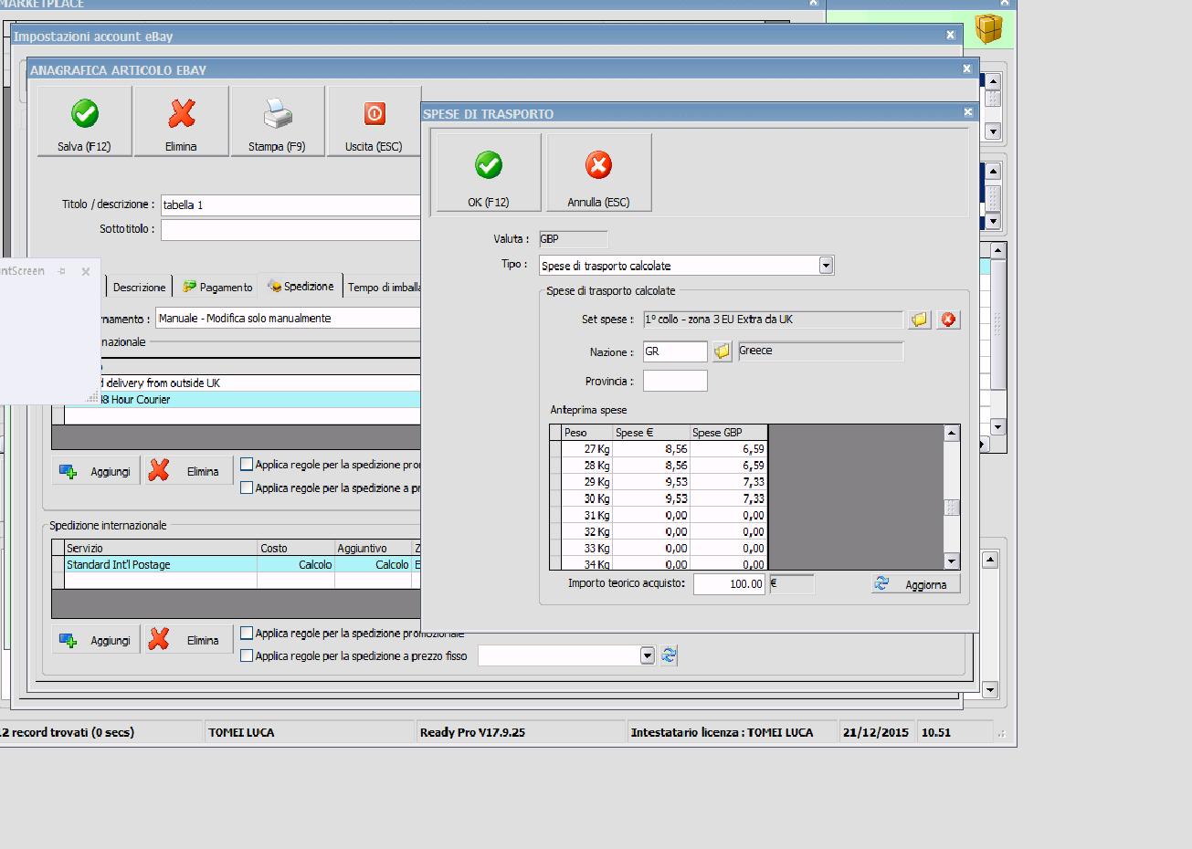Click the green OK (F12) checkmark button
Viewport: 1192px width, 849px height.
488,173
